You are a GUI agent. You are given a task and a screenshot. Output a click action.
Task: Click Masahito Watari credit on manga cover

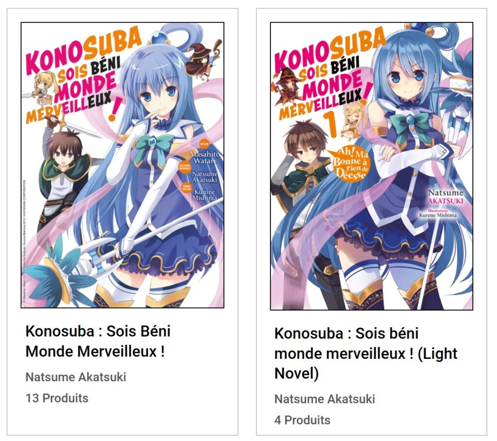(x=205, y=157)
